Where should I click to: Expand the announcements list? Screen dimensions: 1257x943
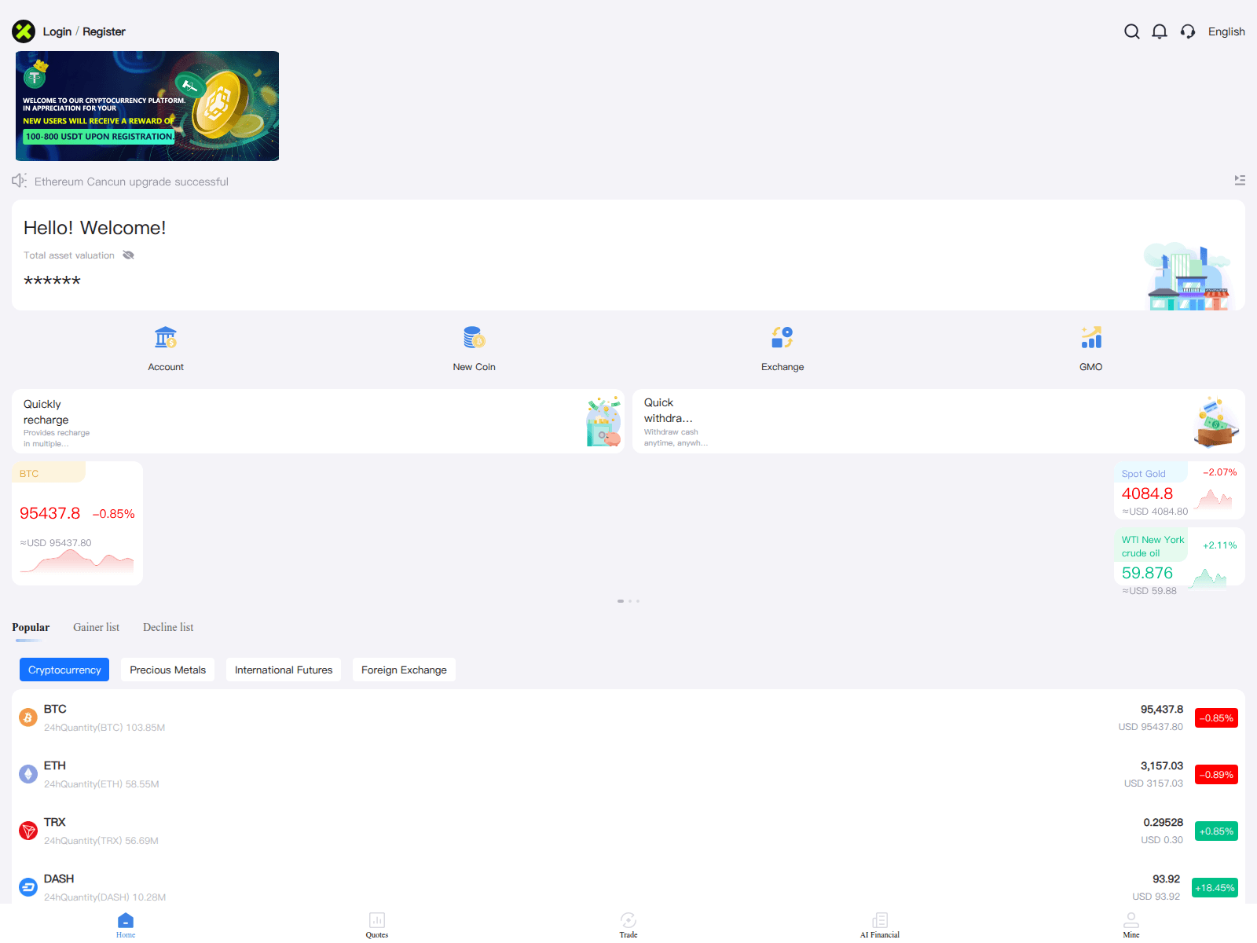[1240, 180]
